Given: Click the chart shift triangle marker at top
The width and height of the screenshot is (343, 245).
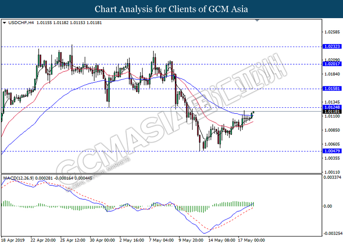Looking at the screenshot, I should point(257,21).
